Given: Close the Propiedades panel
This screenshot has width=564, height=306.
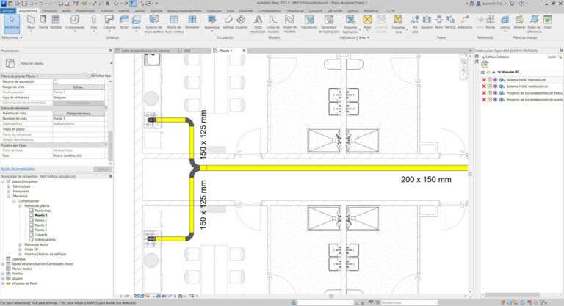Looking at the screenshot, I should pos(110,51).
